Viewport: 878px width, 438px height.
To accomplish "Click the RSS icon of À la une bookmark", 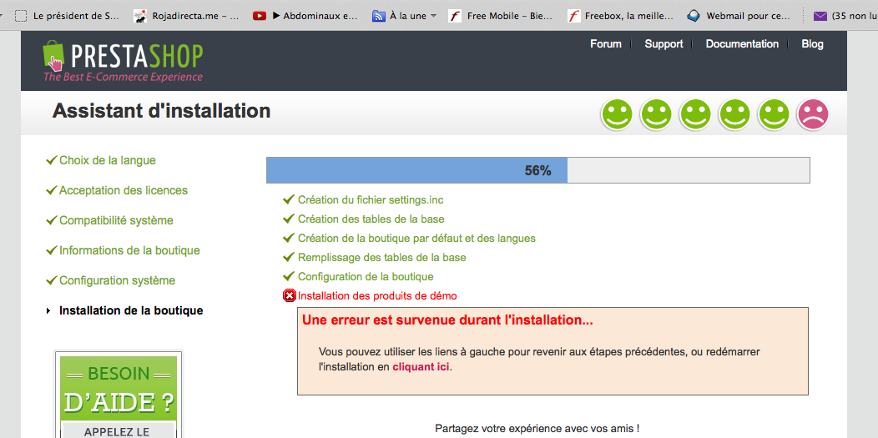I will (379, 16).
